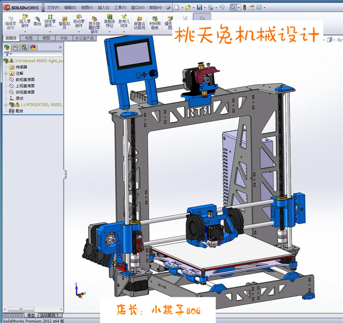Switch to the 办公室产品 ribbon tab
The image size is (343, 323).
[85, 38]
